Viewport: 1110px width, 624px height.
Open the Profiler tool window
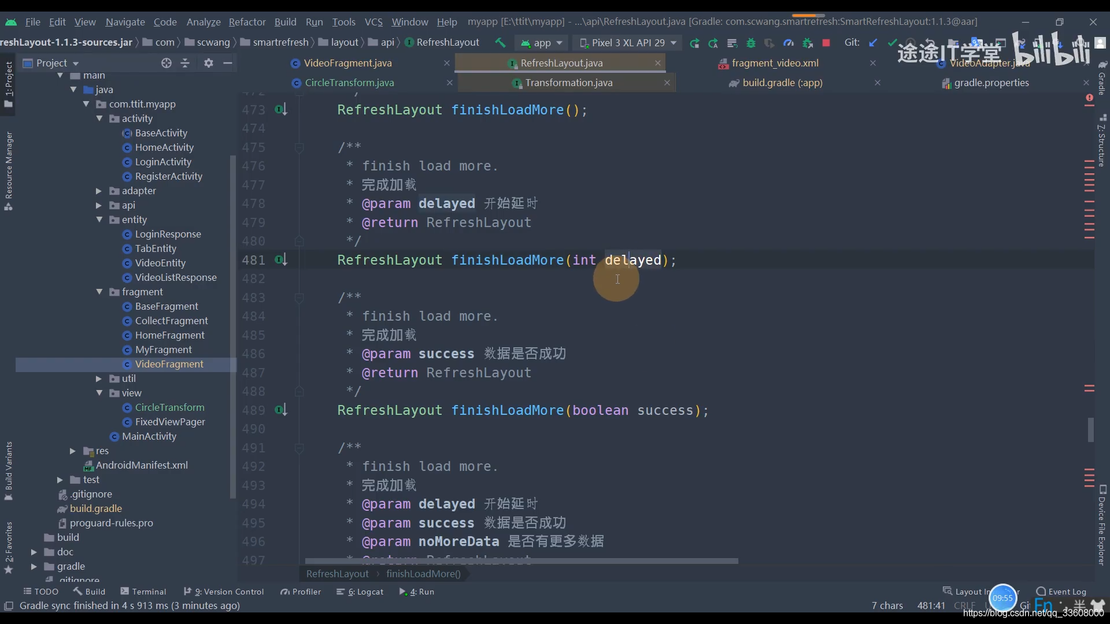[x=301, y=592]
